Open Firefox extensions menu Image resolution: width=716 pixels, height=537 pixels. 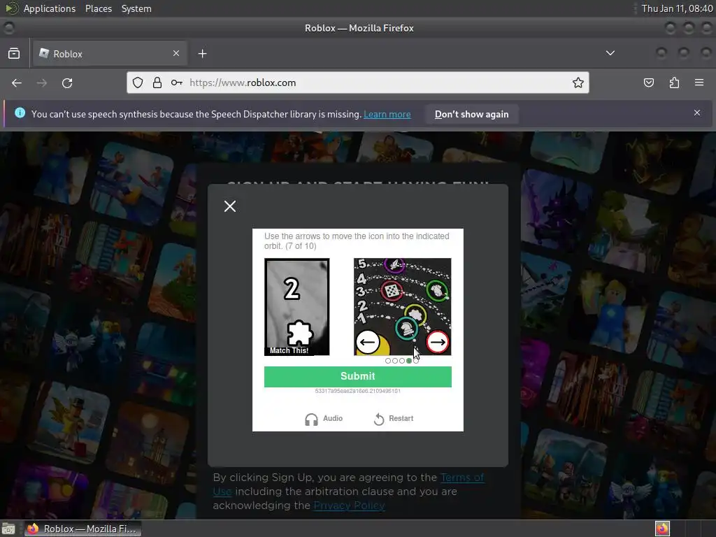click(x=674, y=83)
